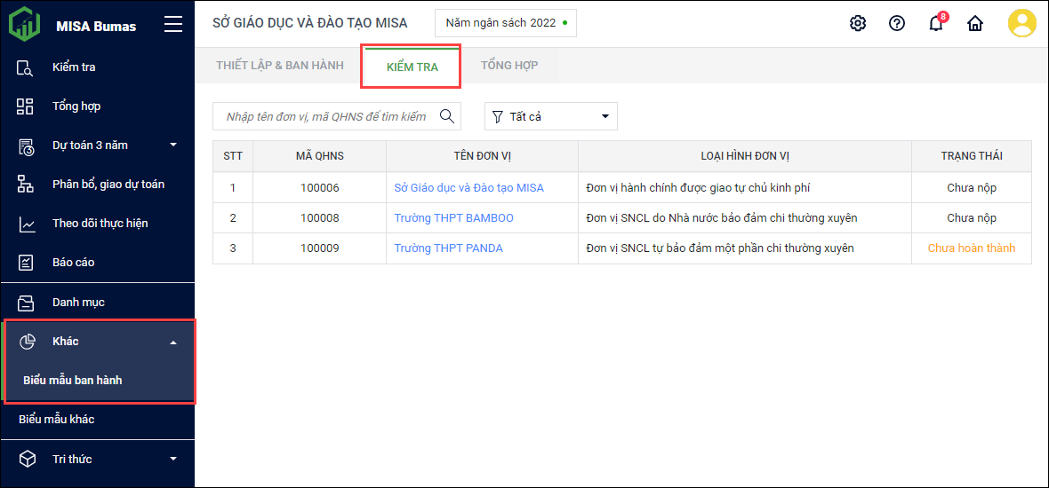Open the user avatar profile menu
1049x488 pixels.
[1021, 24]
